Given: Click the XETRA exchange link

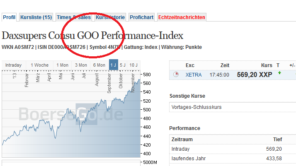Looking at the screenshot, I should pos(194,75).
